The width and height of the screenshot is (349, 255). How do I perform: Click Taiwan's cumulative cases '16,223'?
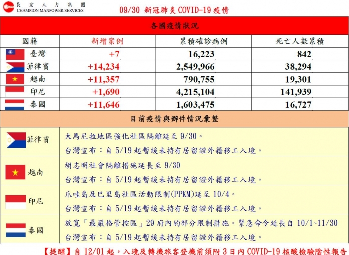coord(201,54)
